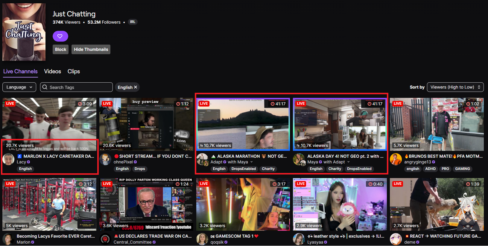This screenshot has height=246, width=488.
Task: Focus the Search Tags input field
Action: tap(76, 87)
